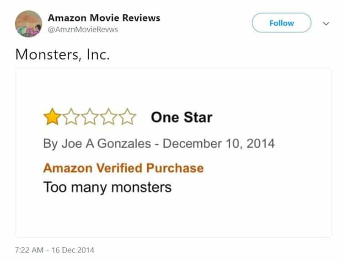Click the "By" text before reviewer name
The width and height of the screenshot is (343, 261).
coord(50,144)
